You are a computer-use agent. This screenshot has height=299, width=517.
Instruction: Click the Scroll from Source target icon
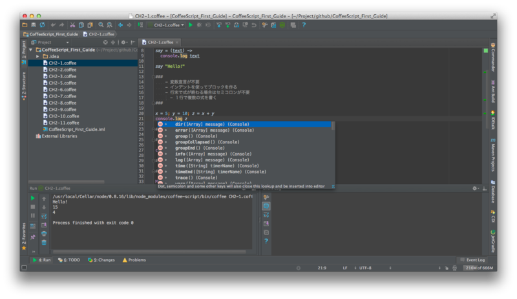[x=105, y=42]
